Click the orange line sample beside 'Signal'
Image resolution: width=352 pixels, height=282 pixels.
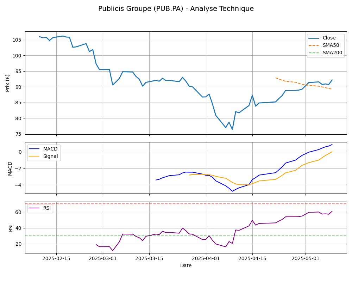pyautogui.click(x=34, y=156)
